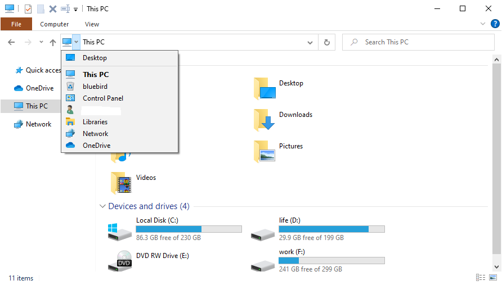Click the Properties quick access toolbar icon

(28, 8)
